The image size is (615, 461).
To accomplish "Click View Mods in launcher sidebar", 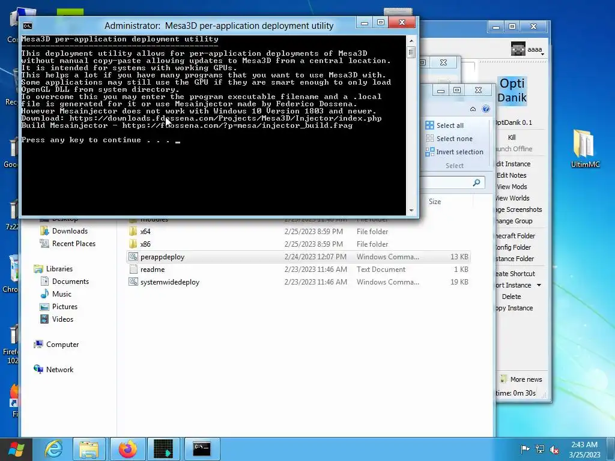I will 512,187.
